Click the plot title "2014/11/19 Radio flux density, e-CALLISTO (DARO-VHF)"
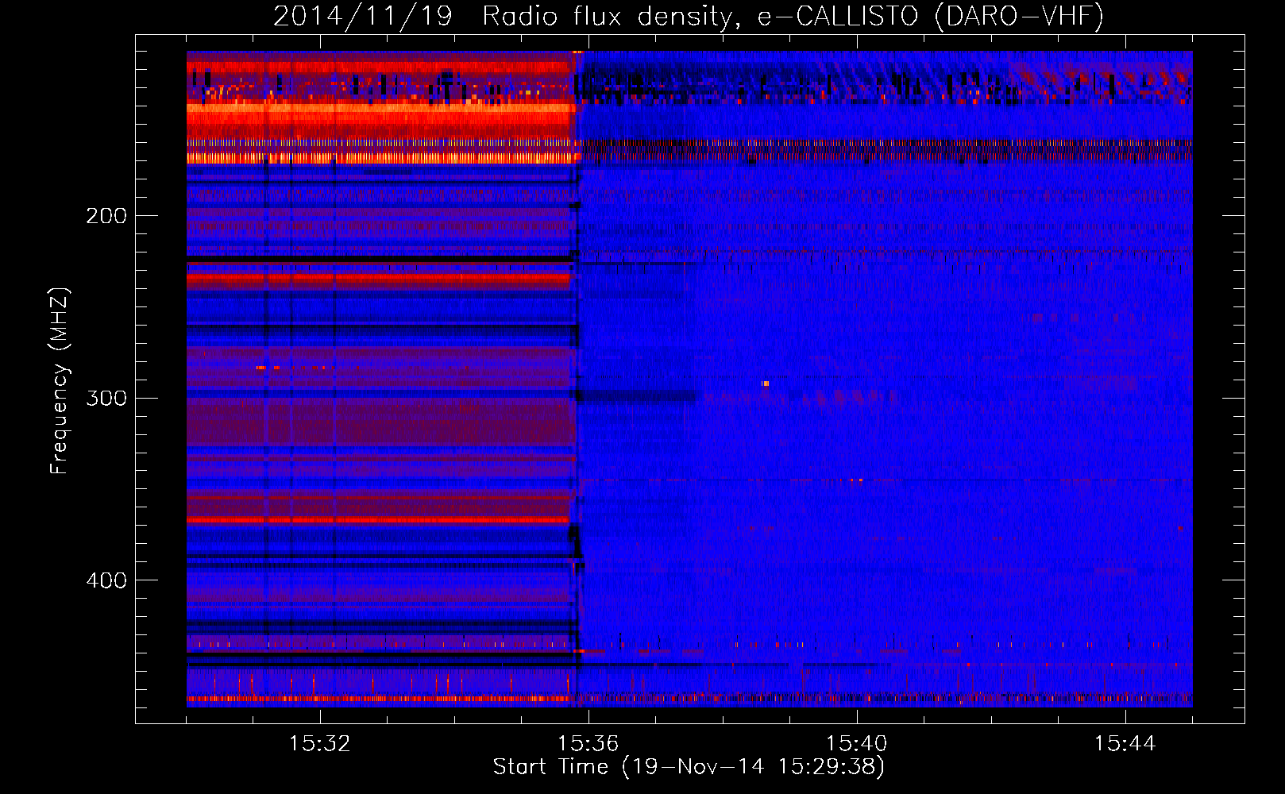 coord(689,17)
